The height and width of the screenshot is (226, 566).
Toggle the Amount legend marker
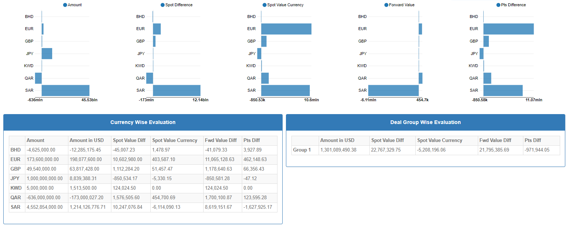click(65, 5)
